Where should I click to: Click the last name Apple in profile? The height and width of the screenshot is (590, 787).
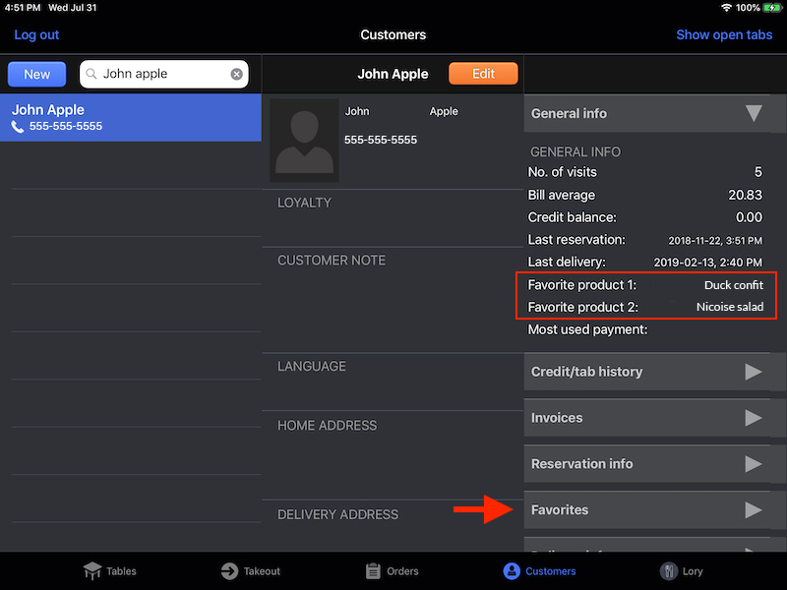[444, 111]
